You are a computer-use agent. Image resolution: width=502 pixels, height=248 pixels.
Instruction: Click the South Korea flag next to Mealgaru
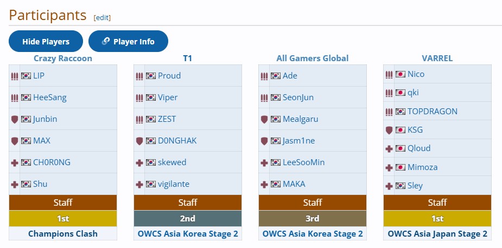click(x=276, y=119)
